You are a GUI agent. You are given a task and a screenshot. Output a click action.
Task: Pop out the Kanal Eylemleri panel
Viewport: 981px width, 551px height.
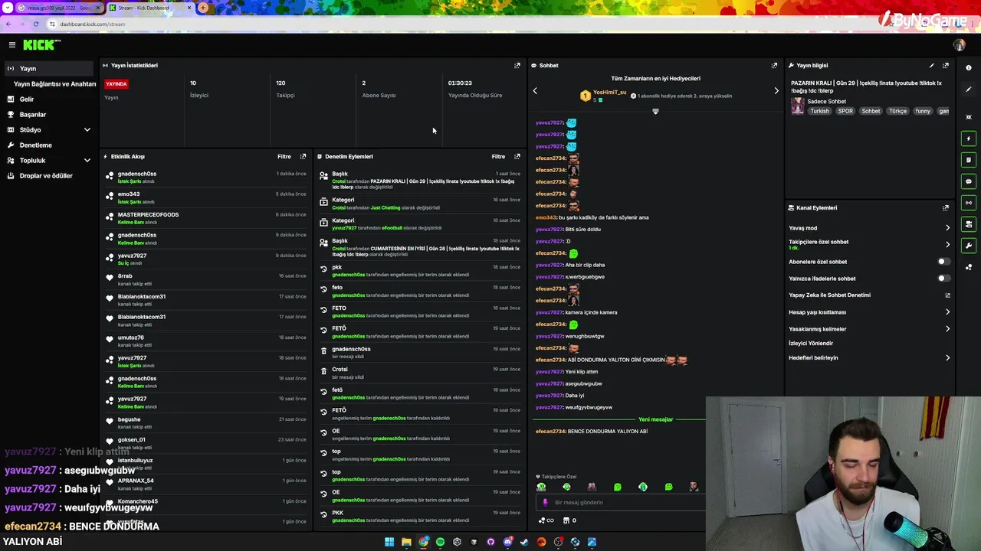(x=946, y=207)
